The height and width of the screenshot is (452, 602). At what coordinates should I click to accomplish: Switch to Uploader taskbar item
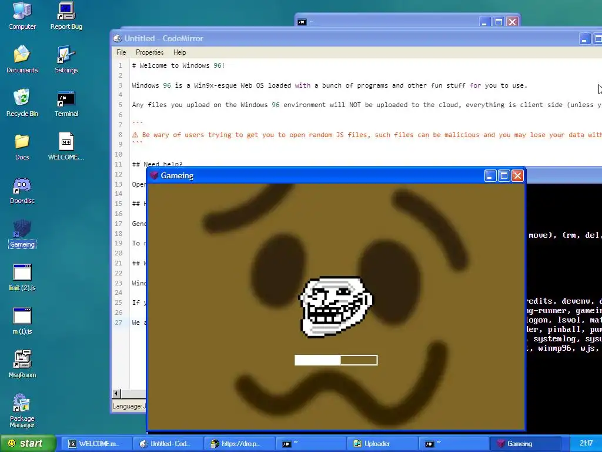[x=382, y=444]
